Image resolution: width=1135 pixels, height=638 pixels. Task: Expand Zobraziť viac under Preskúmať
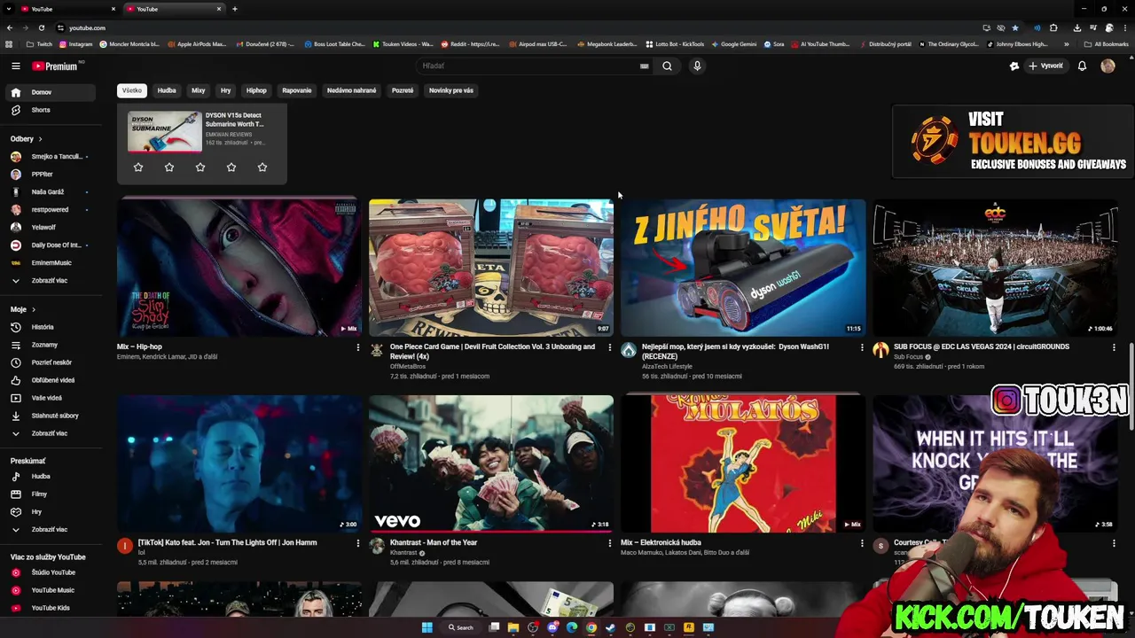point(51,529)
